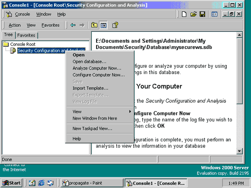Click the Start button
This screenshot has width=251, height=188.
pyautogui.click(x=11, y=183)
